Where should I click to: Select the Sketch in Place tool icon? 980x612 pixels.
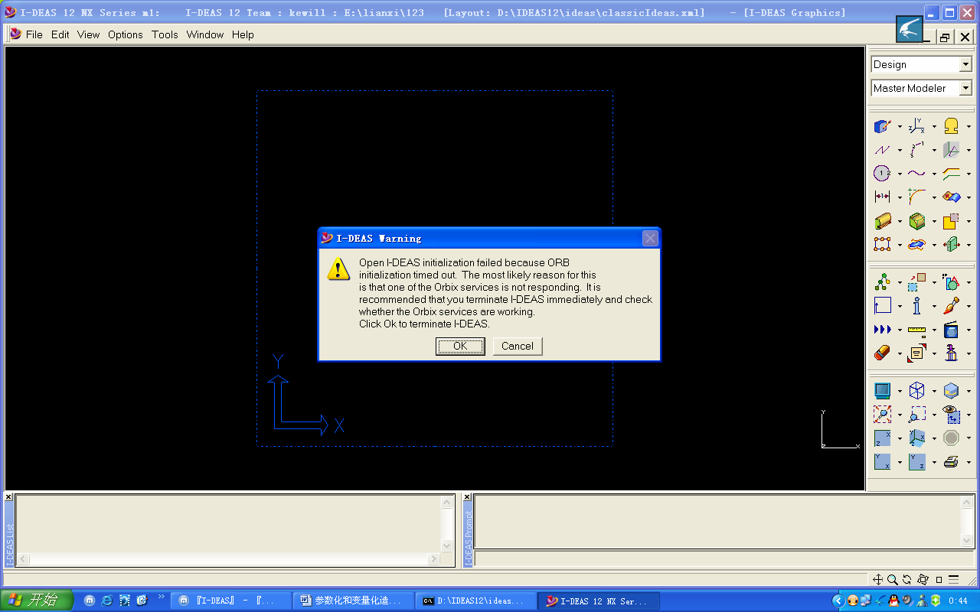point(883,127)
